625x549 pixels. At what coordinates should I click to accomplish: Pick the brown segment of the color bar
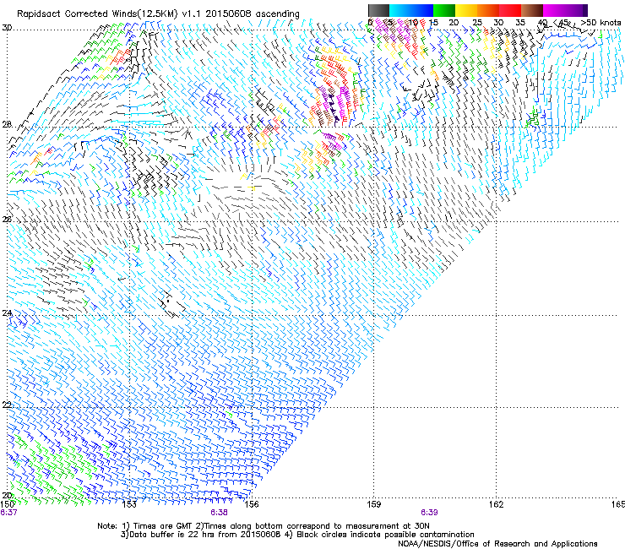[532, 10]
